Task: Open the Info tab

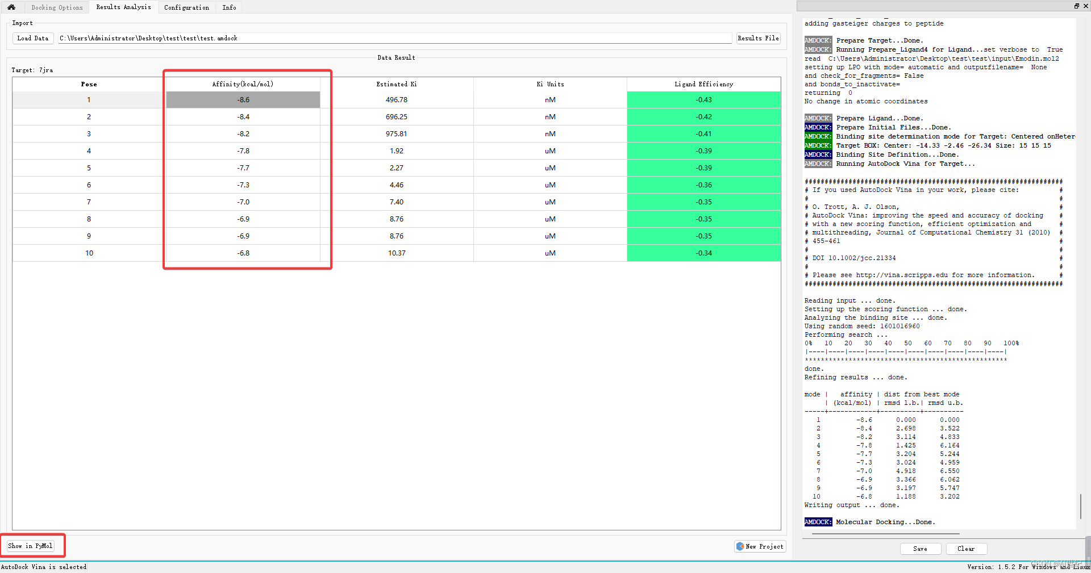Action: pos(229,7)
